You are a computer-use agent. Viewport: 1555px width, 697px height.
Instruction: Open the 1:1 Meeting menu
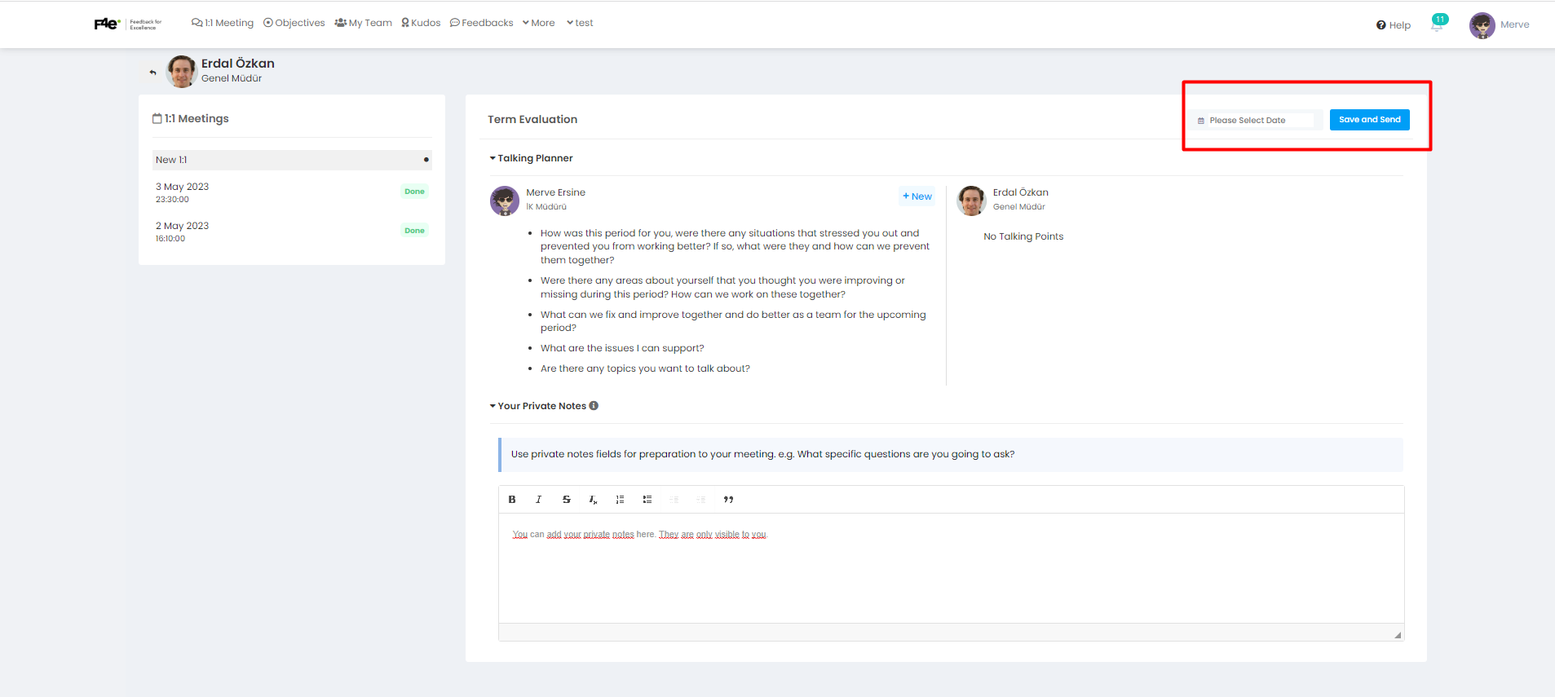click(x=223, y=23)
